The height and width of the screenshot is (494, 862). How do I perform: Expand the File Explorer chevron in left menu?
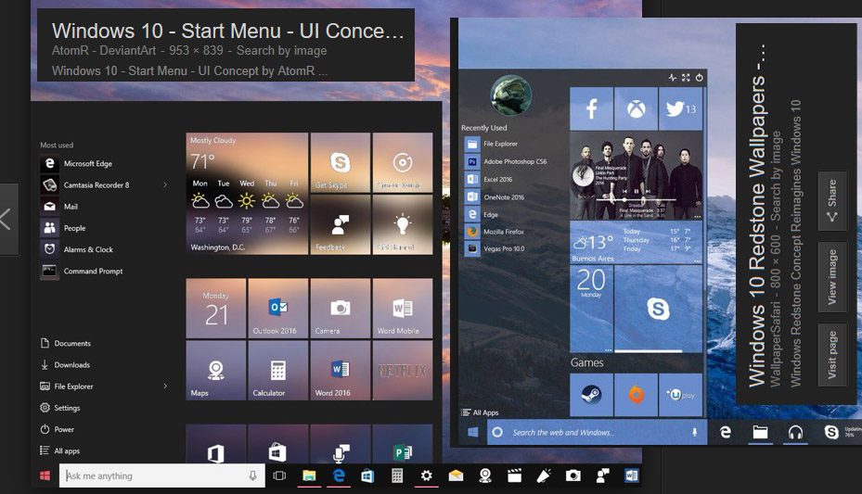[165, 386]
